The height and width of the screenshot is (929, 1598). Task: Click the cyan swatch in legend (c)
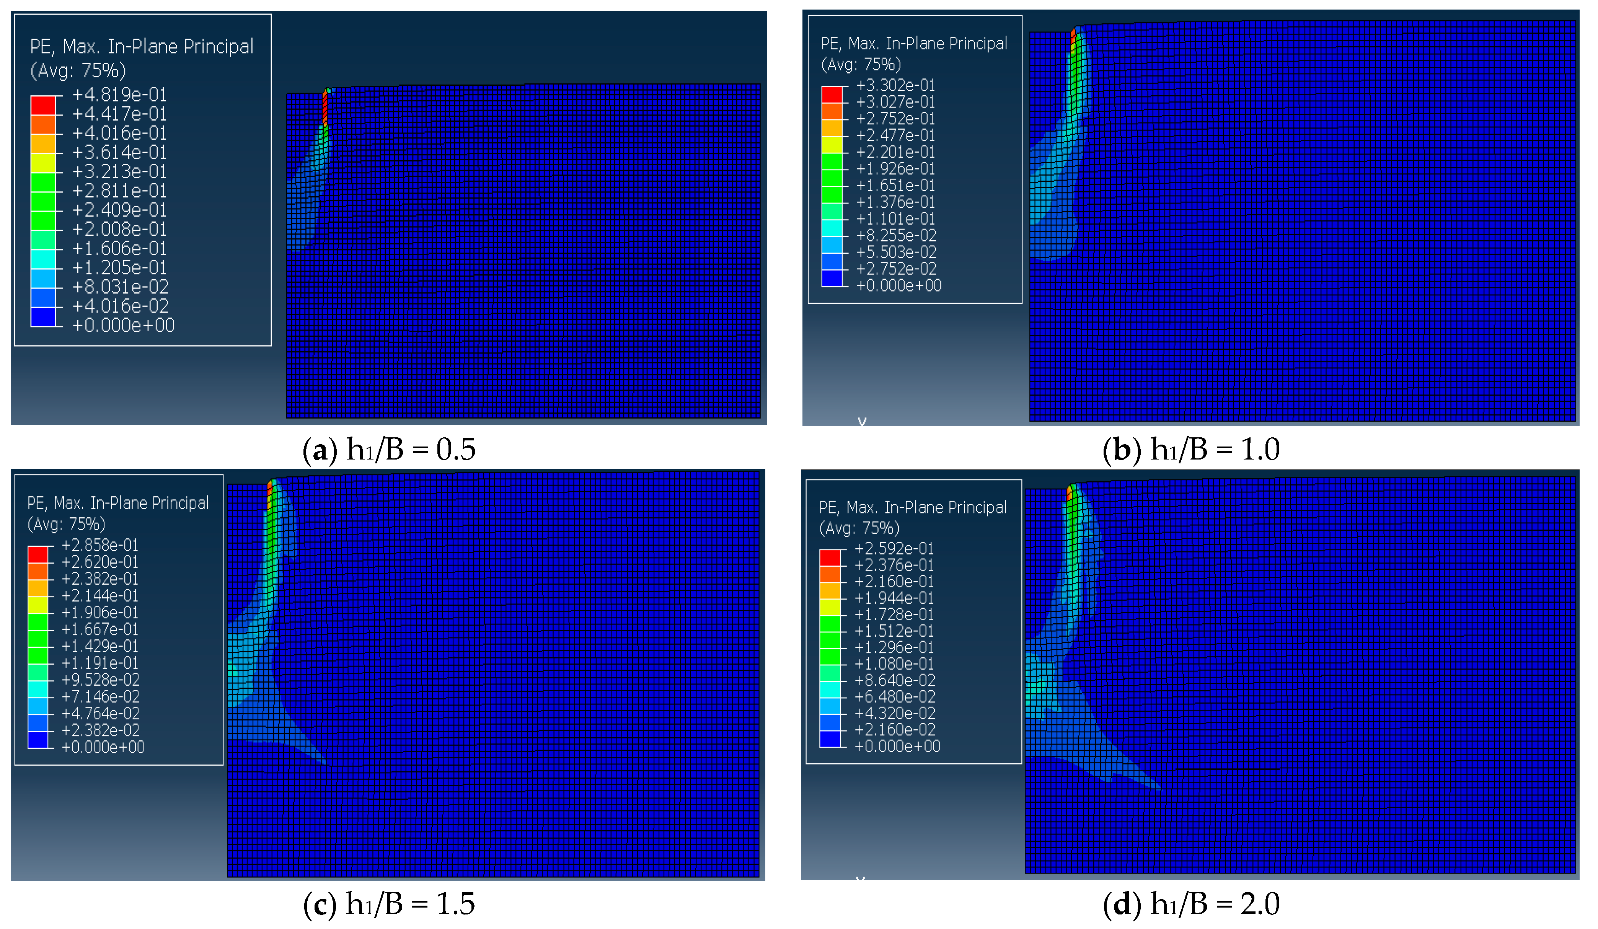[x=38, y=689]
